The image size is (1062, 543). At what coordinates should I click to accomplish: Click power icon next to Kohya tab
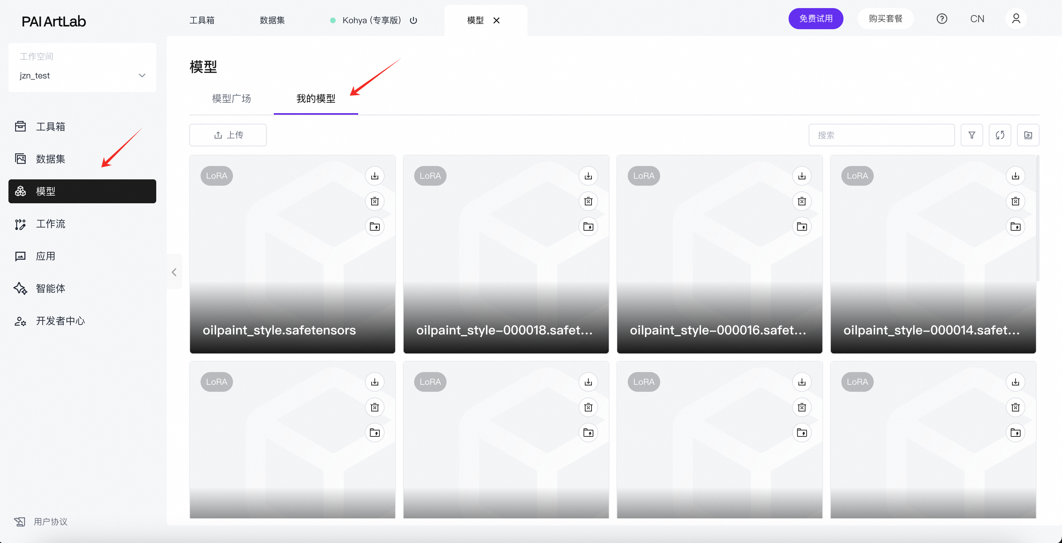(x=413, y=20)
